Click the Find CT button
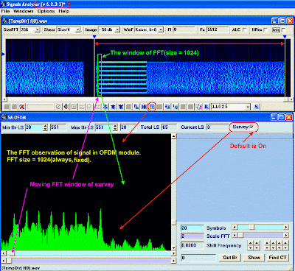Image resolution: width=295 pixels, height=271 pixels. click(x=277, y=258)
